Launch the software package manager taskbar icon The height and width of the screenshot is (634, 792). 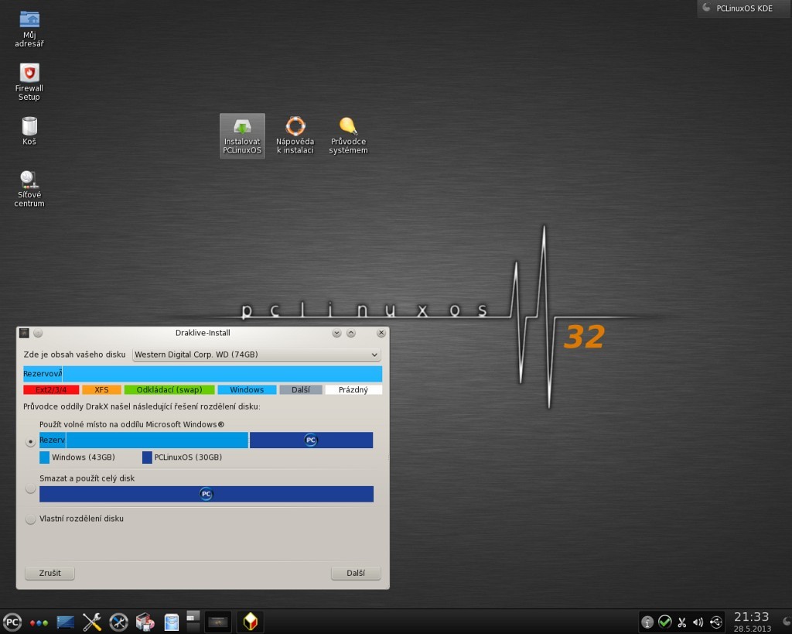tap(145, 622)
